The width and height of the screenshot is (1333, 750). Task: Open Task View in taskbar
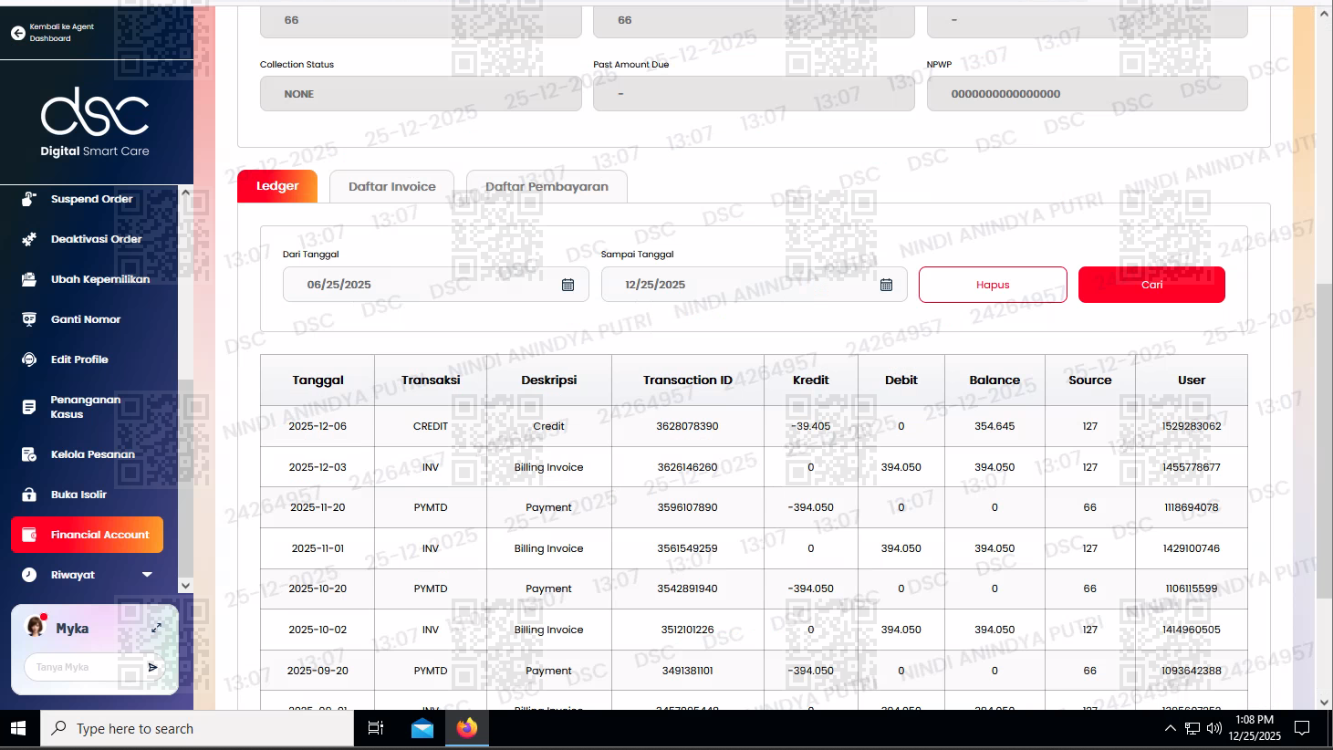(x=375, y=728)
